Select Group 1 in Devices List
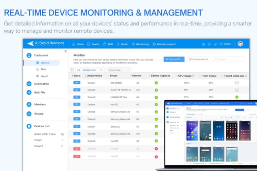The height and width of the screenshot is (171, 257). coord(38,140)
